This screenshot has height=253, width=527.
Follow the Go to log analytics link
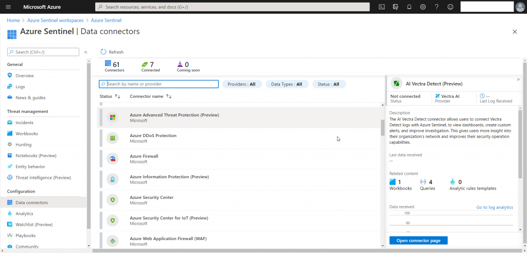pyautogui.click(x=495, y=207)
